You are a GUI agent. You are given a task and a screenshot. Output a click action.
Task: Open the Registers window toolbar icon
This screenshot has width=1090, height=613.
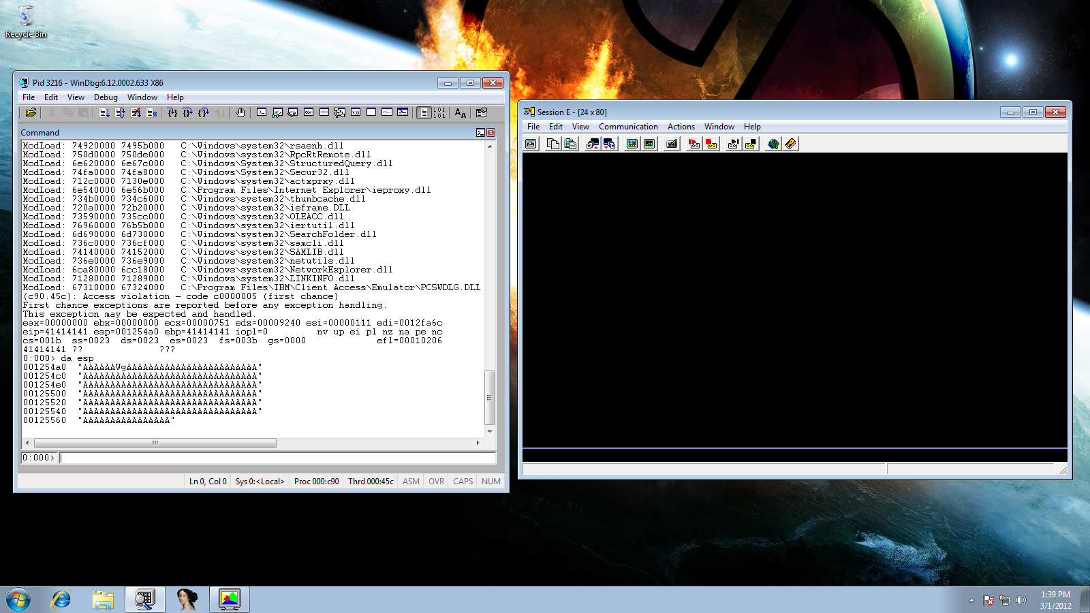[x=308, y=112]
